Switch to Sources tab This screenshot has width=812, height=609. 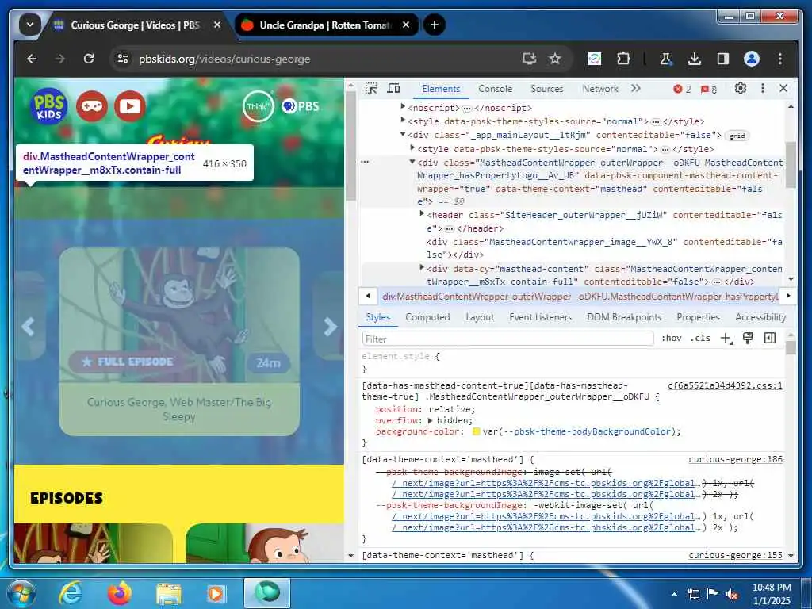pyautogui.click(x=547, y=89)
